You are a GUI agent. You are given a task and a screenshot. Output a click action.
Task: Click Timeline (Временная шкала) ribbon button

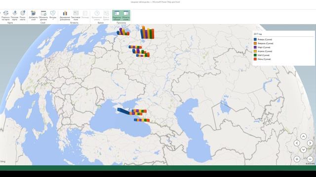coord(97,15)
